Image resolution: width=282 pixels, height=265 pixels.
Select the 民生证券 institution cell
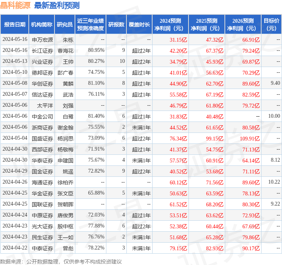pyautogui.click(x=42, y=237)
